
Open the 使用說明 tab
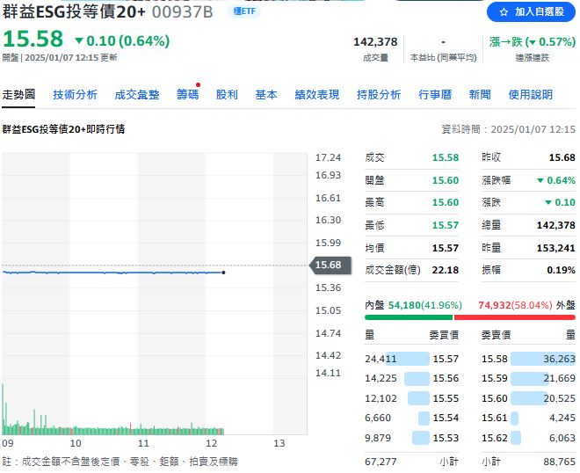[531, 95]
